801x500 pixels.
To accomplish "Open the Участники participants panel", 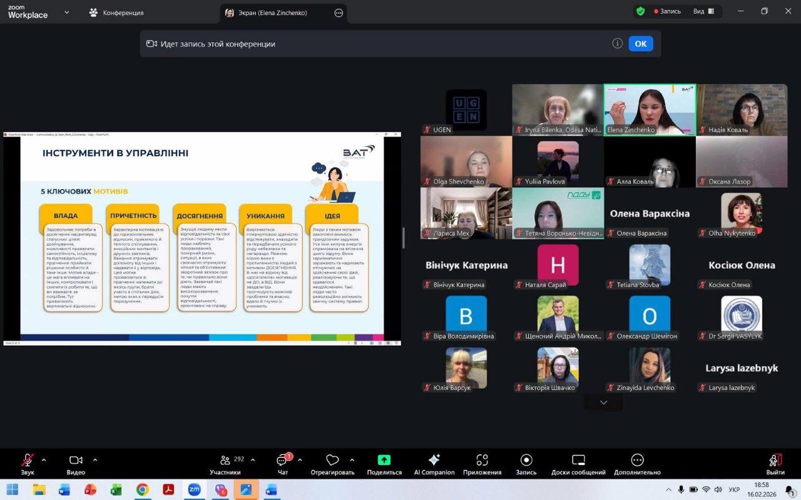I will click(225, 463).
